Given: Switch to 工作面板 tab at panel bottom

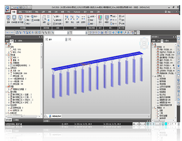Looking at the screenshot, I should (x=16, y=120).
